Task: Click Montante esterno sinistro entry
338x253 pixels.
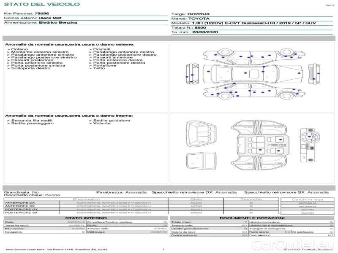Action: click(40, 52)
